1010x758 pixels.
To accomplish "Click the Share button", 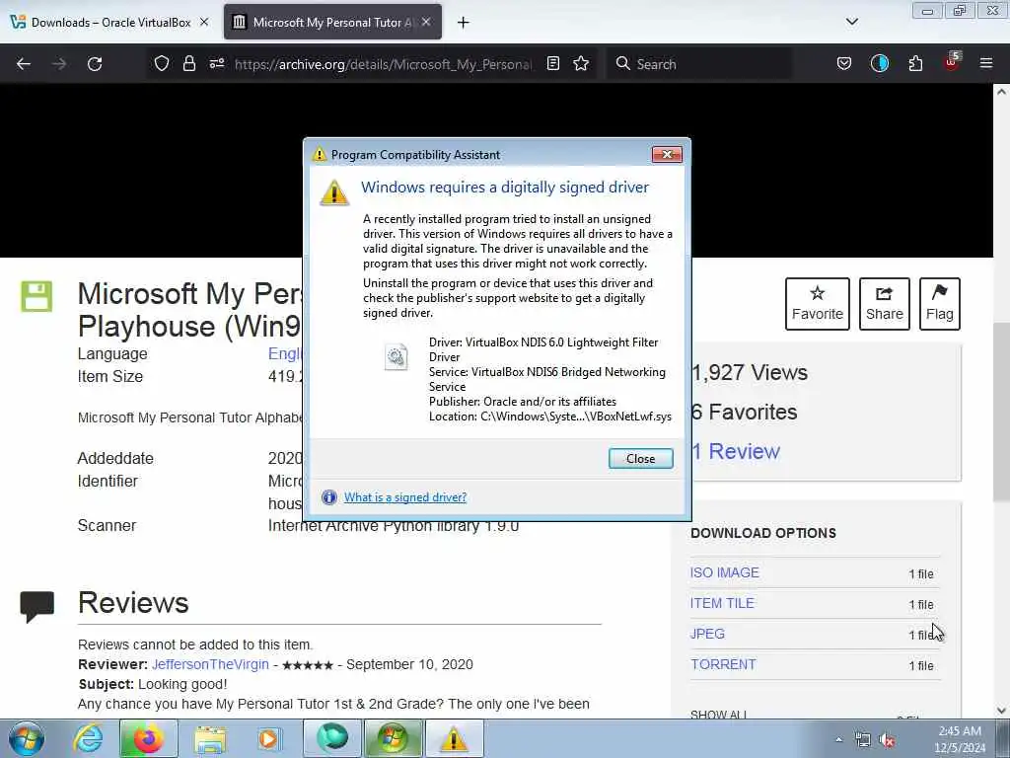I will coord(885,304).
